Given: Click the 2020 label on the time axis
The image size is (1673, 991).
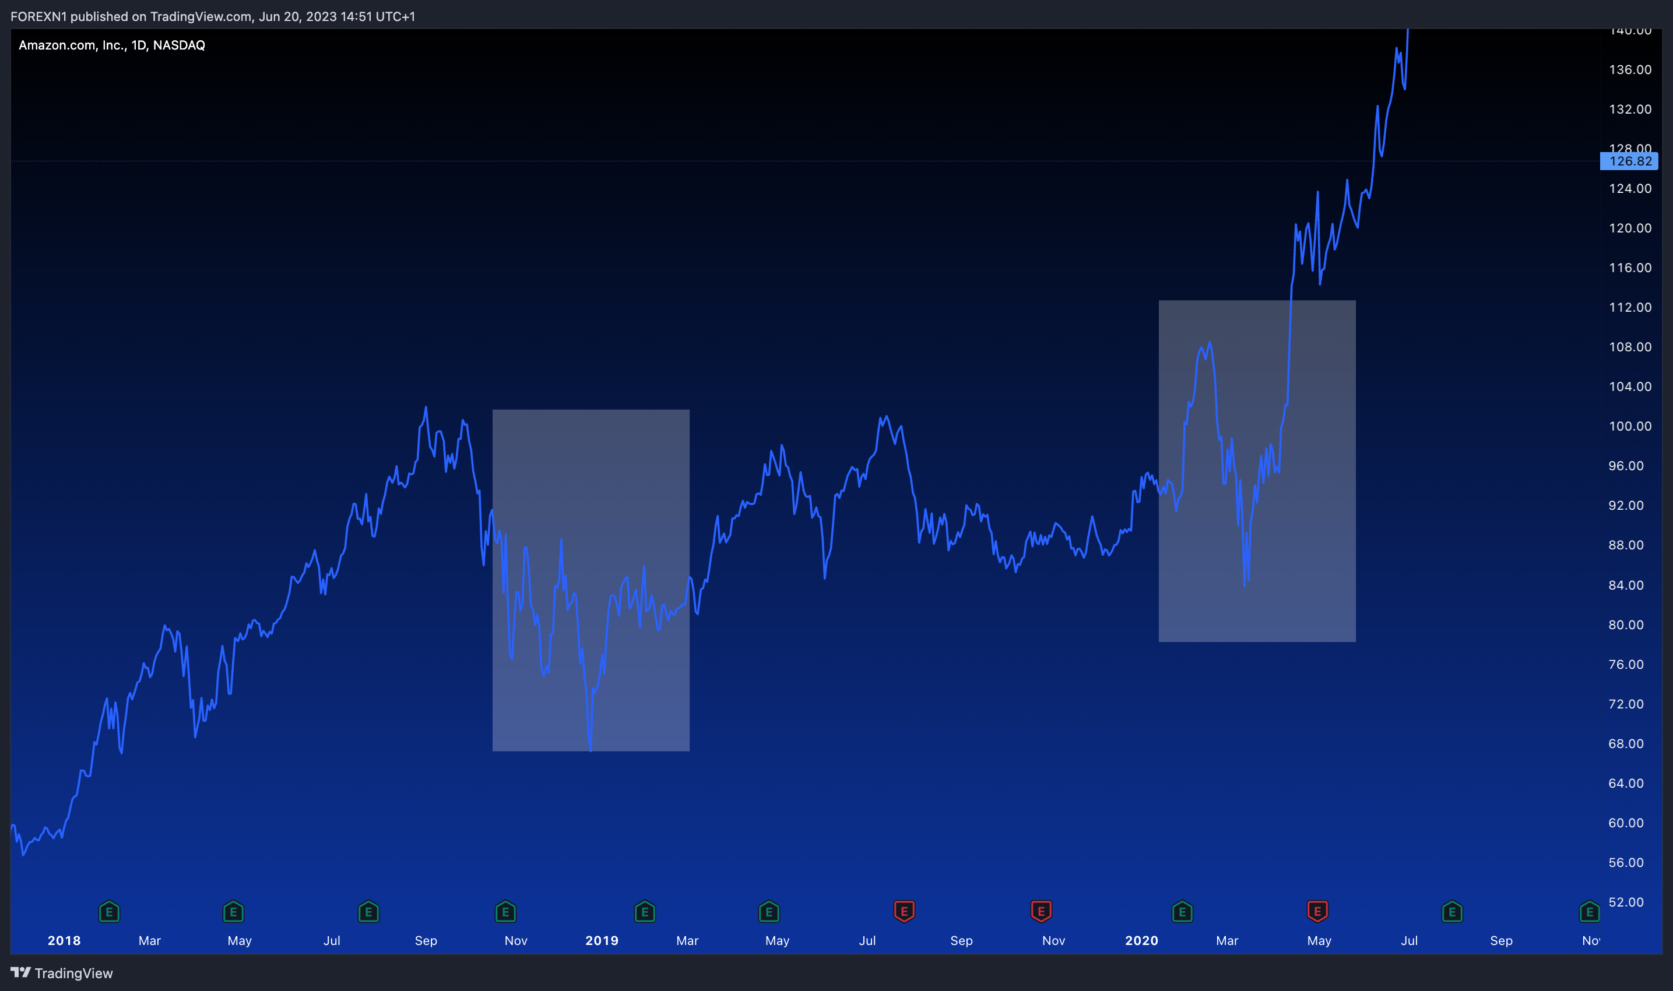Looking at the screenshot, I should click(1142, 941).
